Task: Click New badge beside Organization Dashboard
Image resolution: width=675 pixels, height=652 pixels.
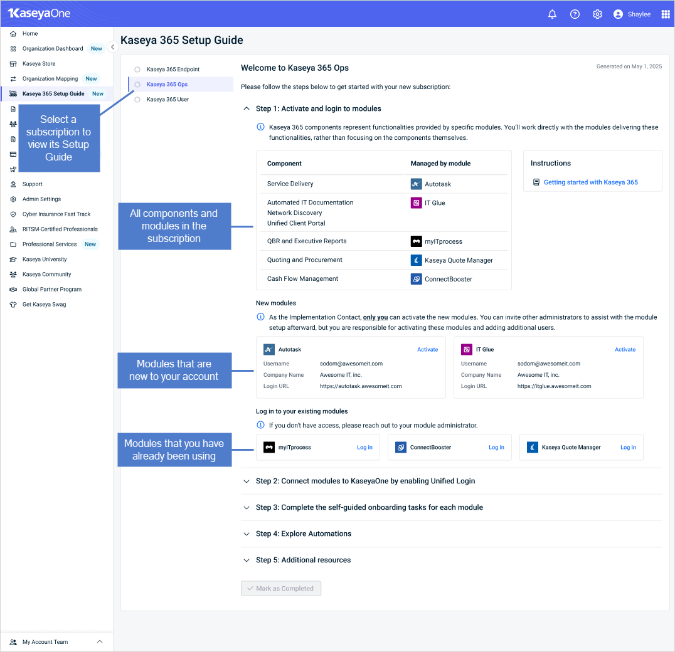Action: (x=97, y=49)
